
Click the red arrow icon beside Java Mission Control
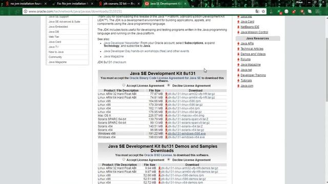pos(238,32)
